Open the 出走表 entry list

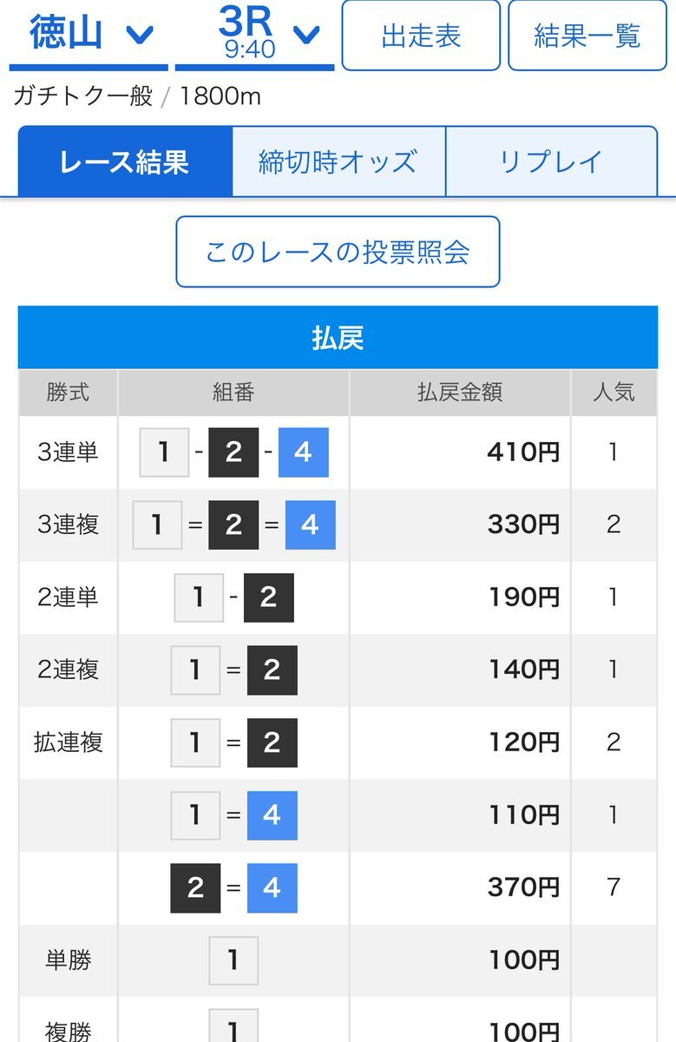coord(421,36)
